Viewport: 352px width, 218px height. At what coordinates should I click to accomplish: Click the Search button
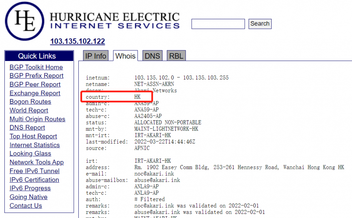coord(260,24)
